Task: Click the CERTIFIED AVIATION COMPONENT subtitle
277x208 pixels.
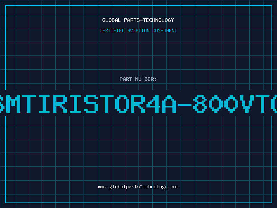Action: pos(138,31)
